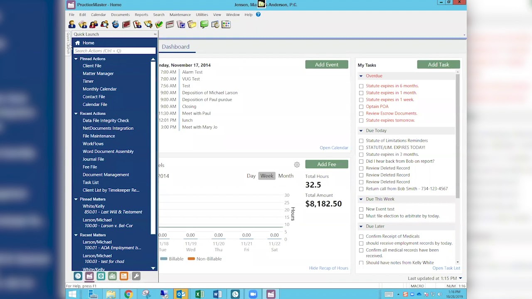This screenshot has height=299, width=532.
Task: Click the single person Client toolbar icon
Action: (72, 25)
